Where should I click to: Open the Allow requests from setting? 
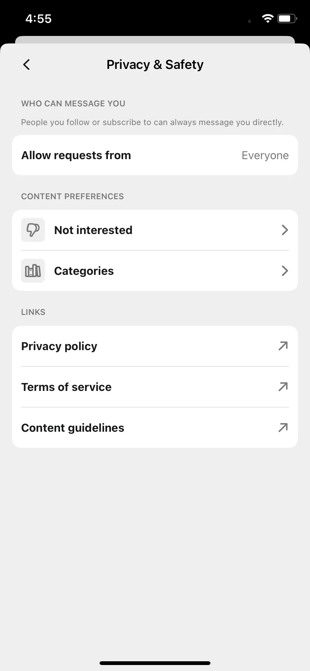[x=155, y=155]
